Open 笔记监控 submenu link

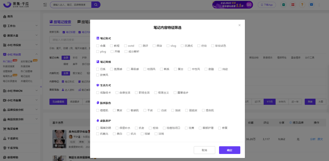click(x=25, y=76)
